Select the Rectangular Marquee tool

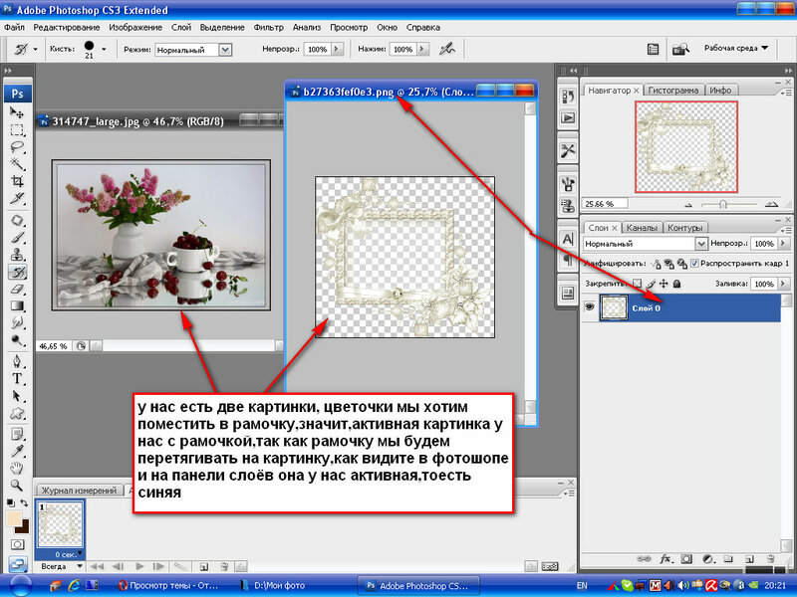17,130
